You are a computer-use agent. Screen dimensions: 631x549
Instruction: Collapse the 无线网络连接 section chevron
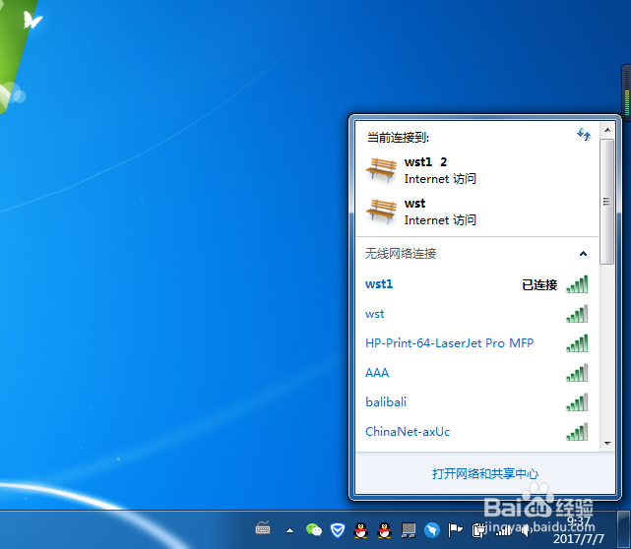pos(583,254)
